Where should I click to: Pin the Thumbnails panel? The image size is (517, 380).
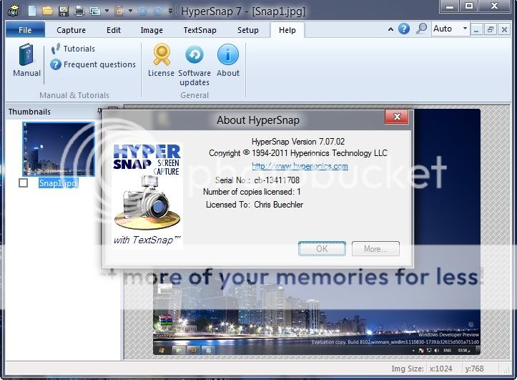coord(99,112)
